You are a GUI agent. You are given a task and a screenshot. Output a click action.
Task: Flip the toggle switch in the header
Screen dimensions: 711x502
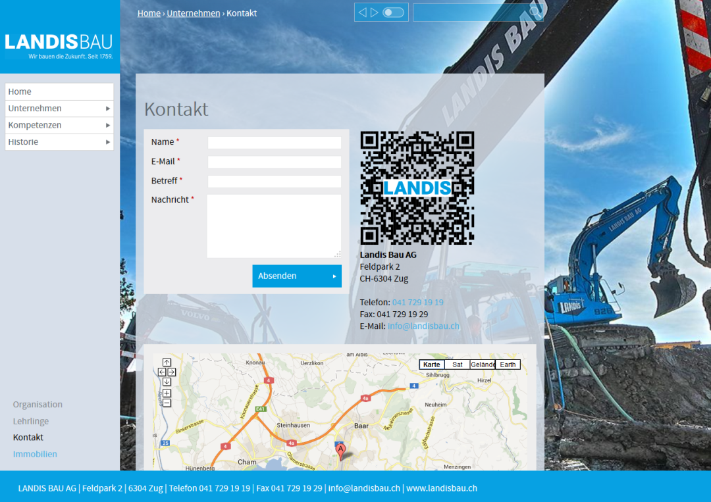(x=392, y=11)
